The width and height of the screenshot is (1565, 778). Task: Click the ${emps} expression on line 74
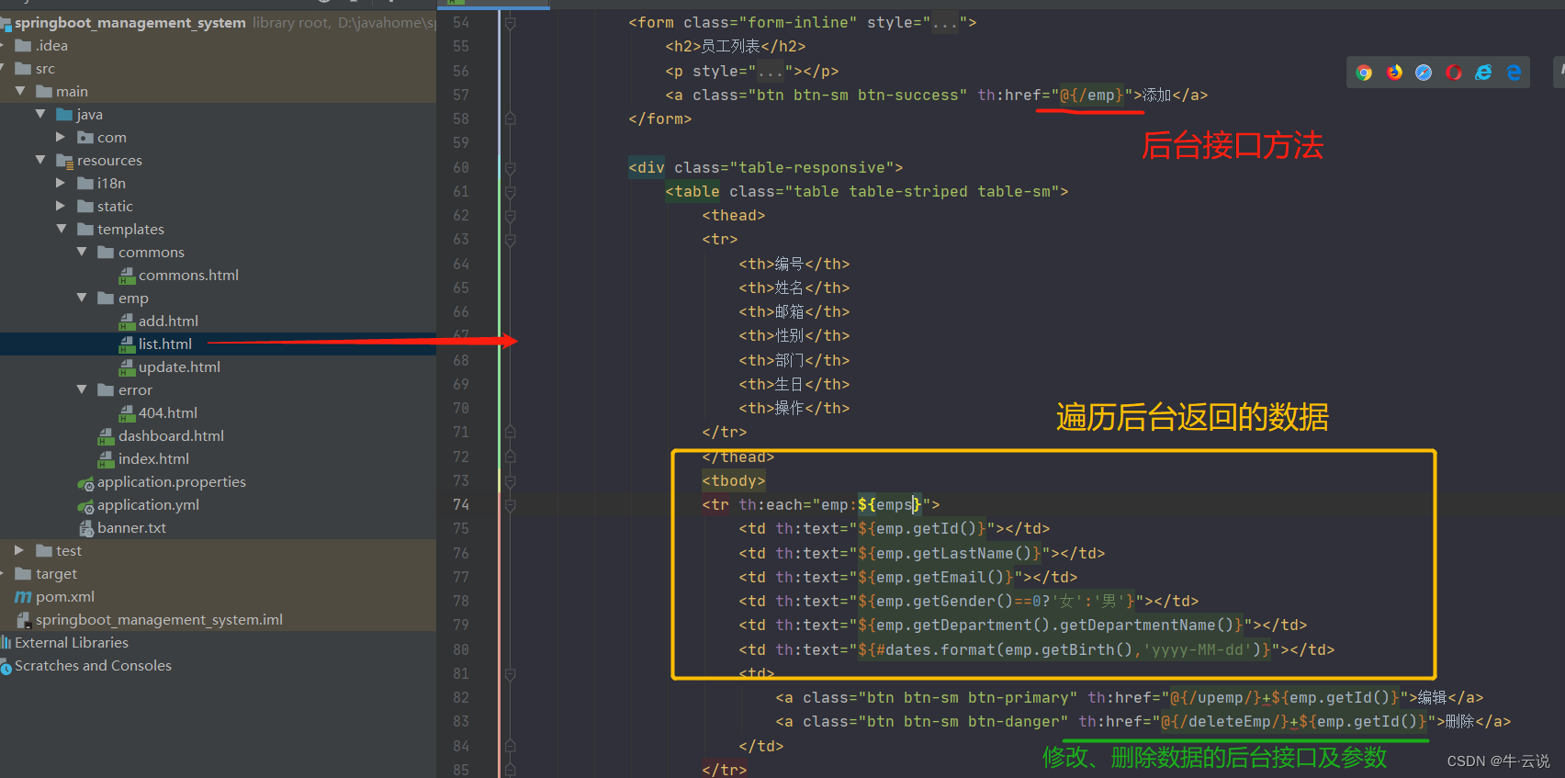point(890,504)
